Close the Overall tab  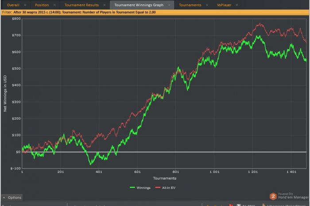pos(25,5)
